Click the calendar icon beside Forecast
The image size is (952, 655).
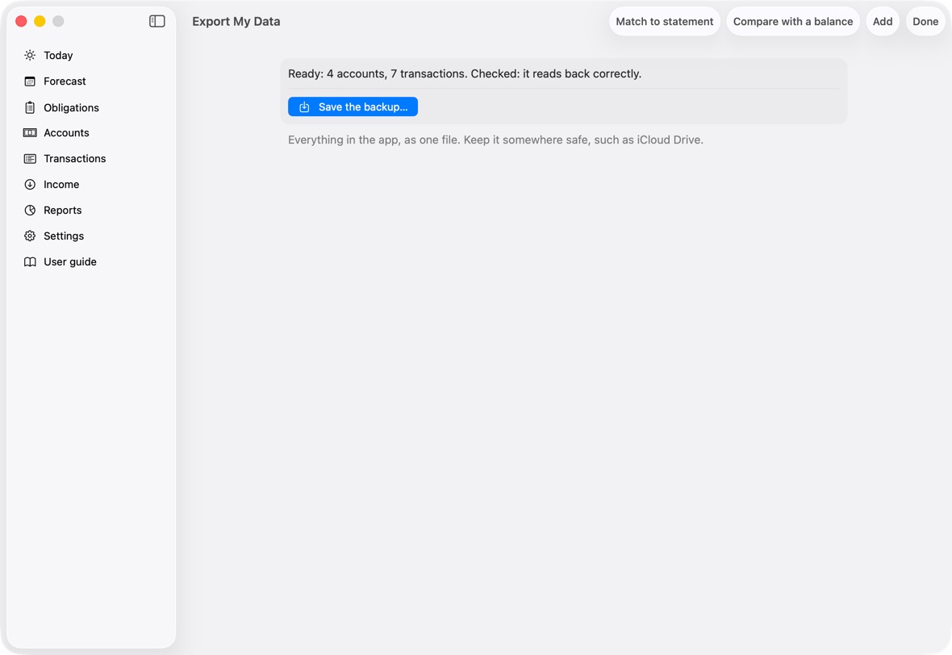pyautogui.click(x=30, y=81)
